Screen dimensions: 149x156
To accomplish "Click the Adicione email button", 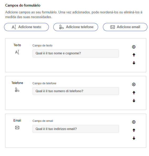I will [x=125, y=27].
